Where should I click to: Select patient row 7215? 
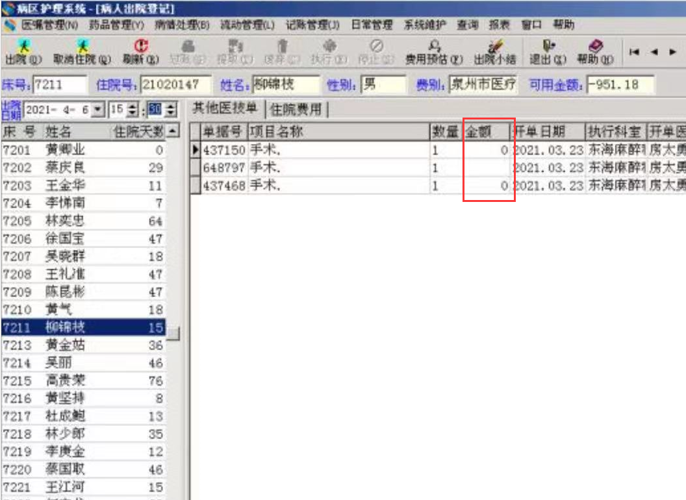point(83,381)
